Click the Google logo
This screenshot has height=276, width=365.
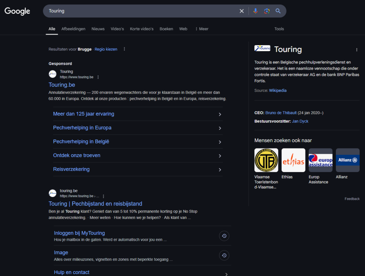click(17, 11)
